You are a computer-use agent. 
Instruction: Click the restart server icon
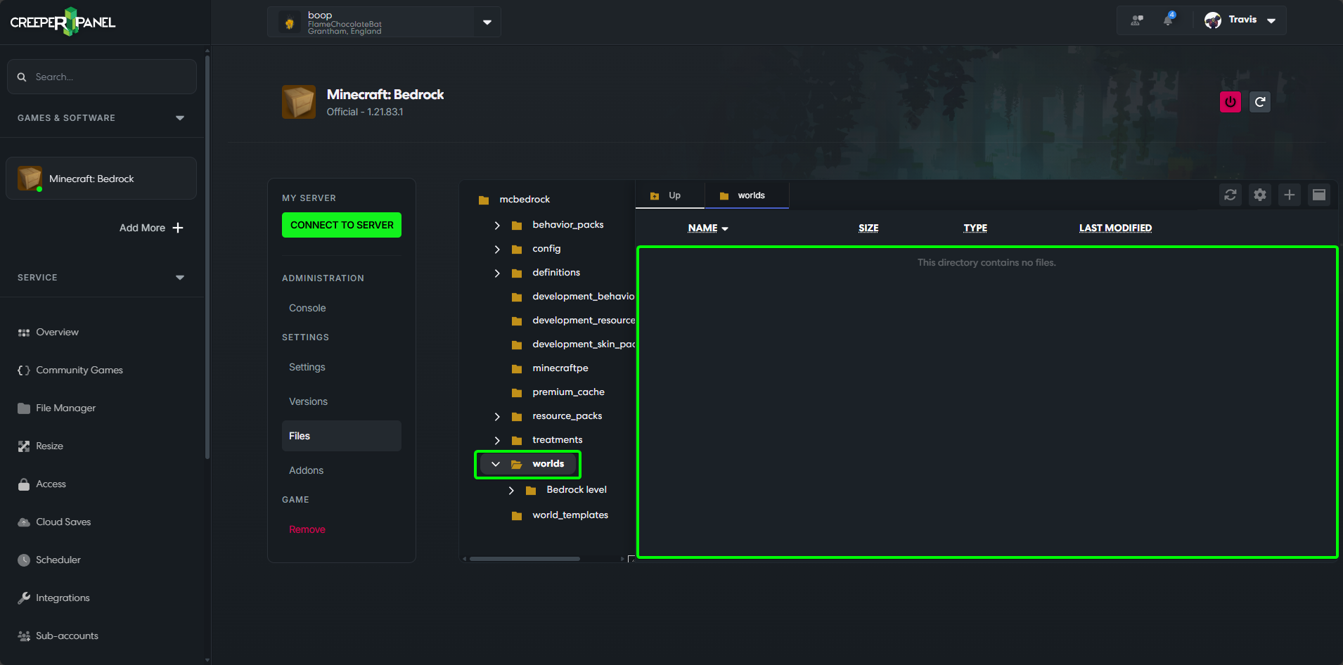click(1259, 101)
